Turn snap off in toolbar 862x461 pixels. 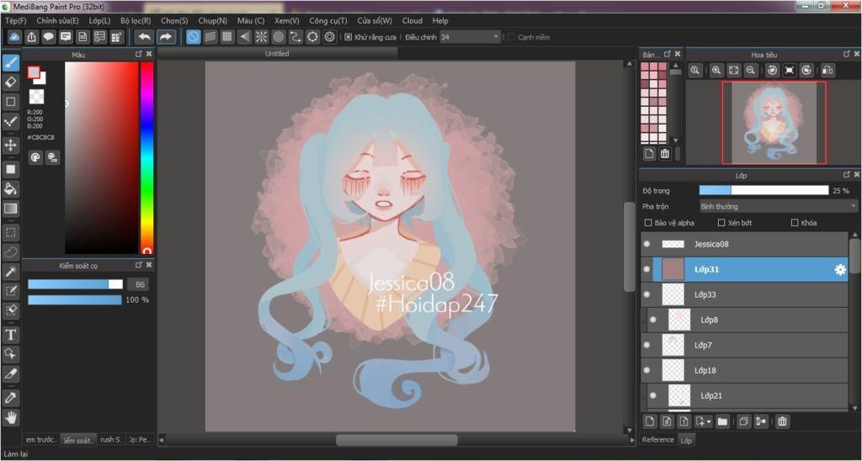[x=193, y=37]
